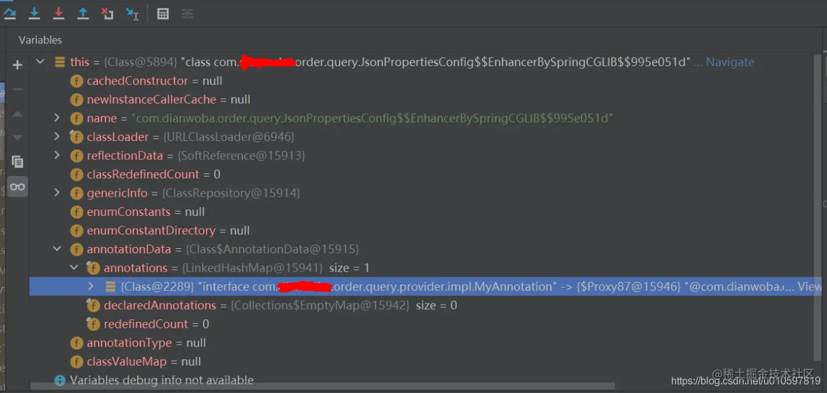The height and width of the screenshot is (393, 827).
Task: Click the Move Watch Down arrow
Action: point(17,137)
